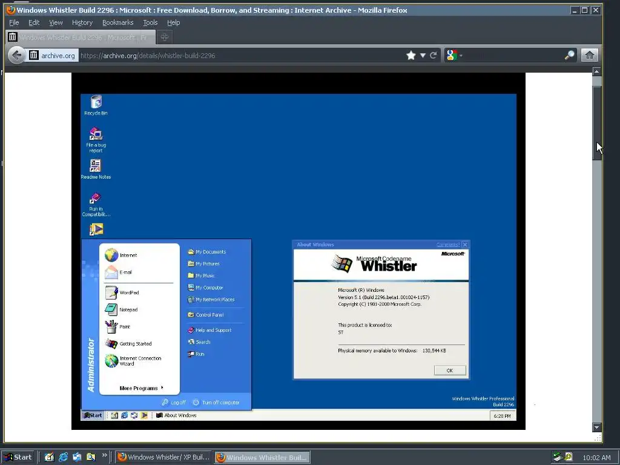Viewport: 620px width, 465px height.
Task: Select the Windows Whistler Build 2296 tab
Action: point(81,37)
